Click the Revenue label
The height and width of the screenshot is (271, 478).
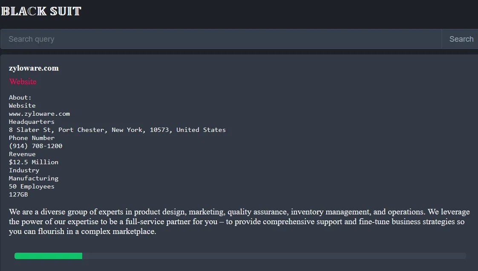22,154
